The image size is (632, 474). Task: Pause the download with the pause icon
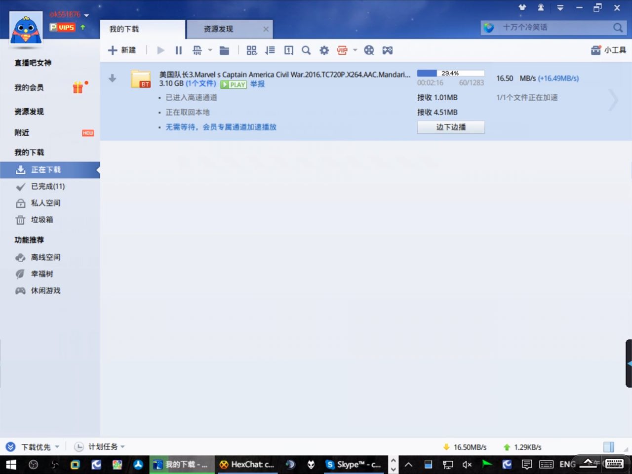tap(179, 50)
